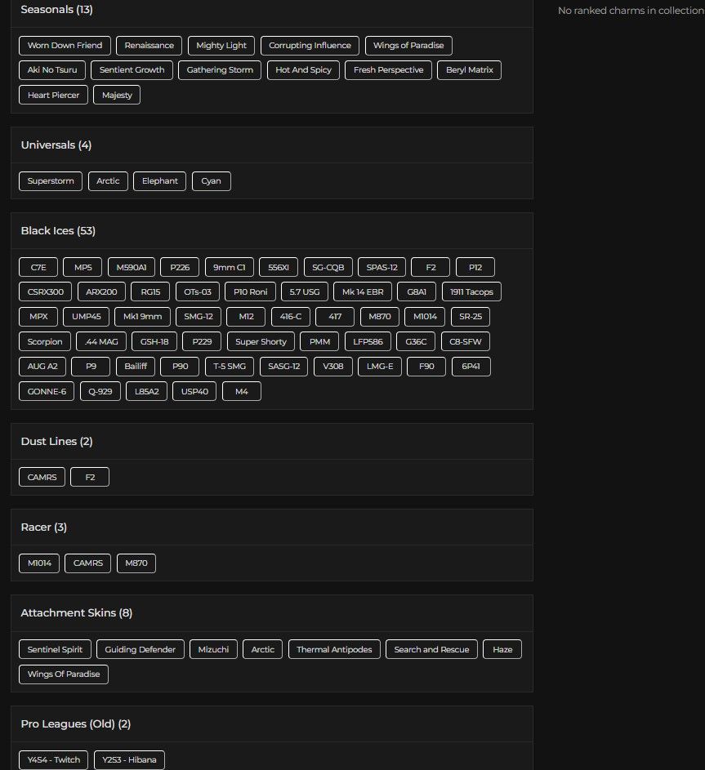The height and width of the screenshot is (770, 705).
Task: Click the Worn Down Friend seasonal tag
Action: [65, 46]
